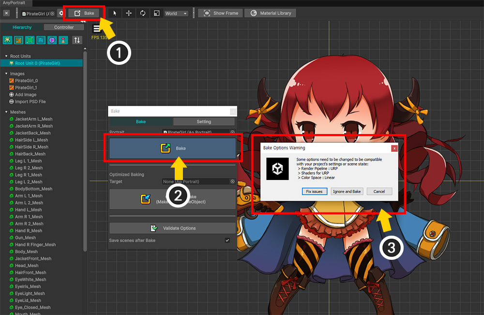This screenshot has height=315, width=484.
Task: Select HairBack_Mesh in the hierarchy
Action: click(31, 154)
